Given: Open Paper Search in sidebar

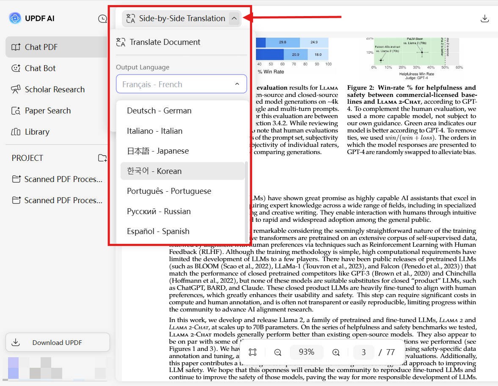Looking at the screenshot, I should coord(57,110).
